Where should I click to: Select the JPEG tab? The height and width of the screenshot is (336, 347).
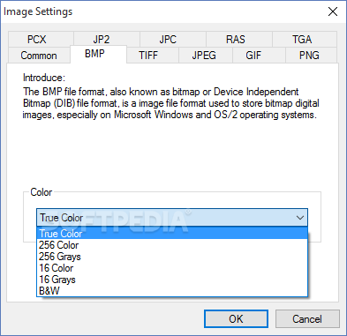206,56
